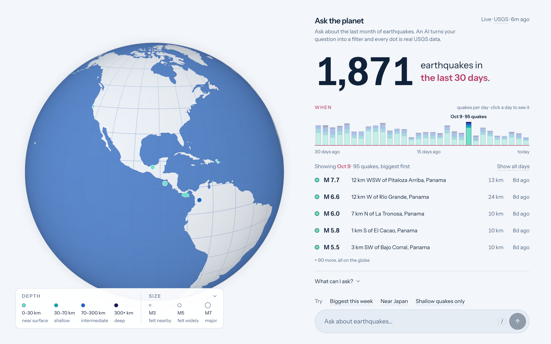551x344 pixels.
Task: Click the "Live" status text
Action: pos(486,19)
